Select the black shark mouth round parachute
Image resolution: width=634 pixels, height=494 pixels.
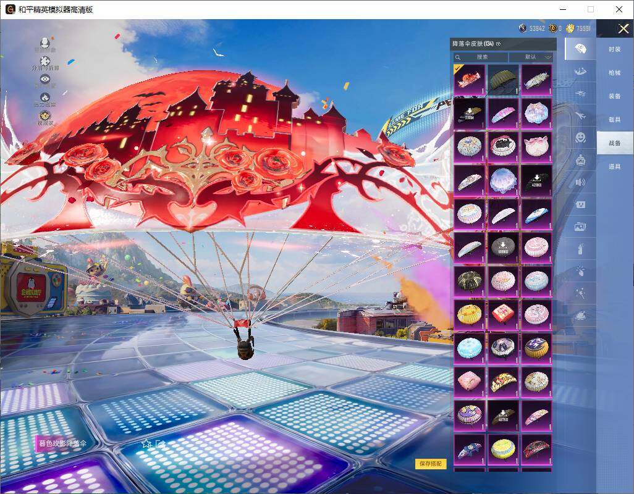tap(503, 146)
